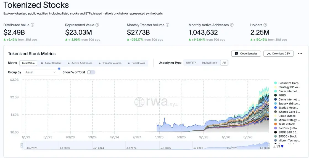Switch to Active Addresses metric
This screenshot has width=309, height=158.
pyautogui.click(x=80, y=63)
